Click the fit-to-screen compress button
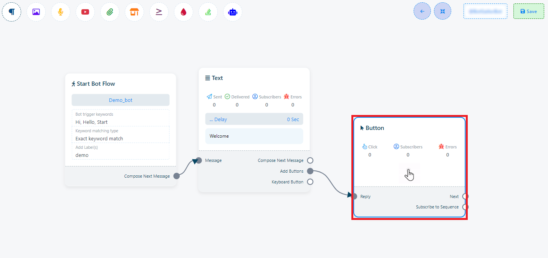The image size is (548, 258). [x=442, y=11]
